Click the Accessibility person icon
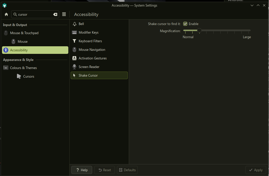 coord(6,50)
